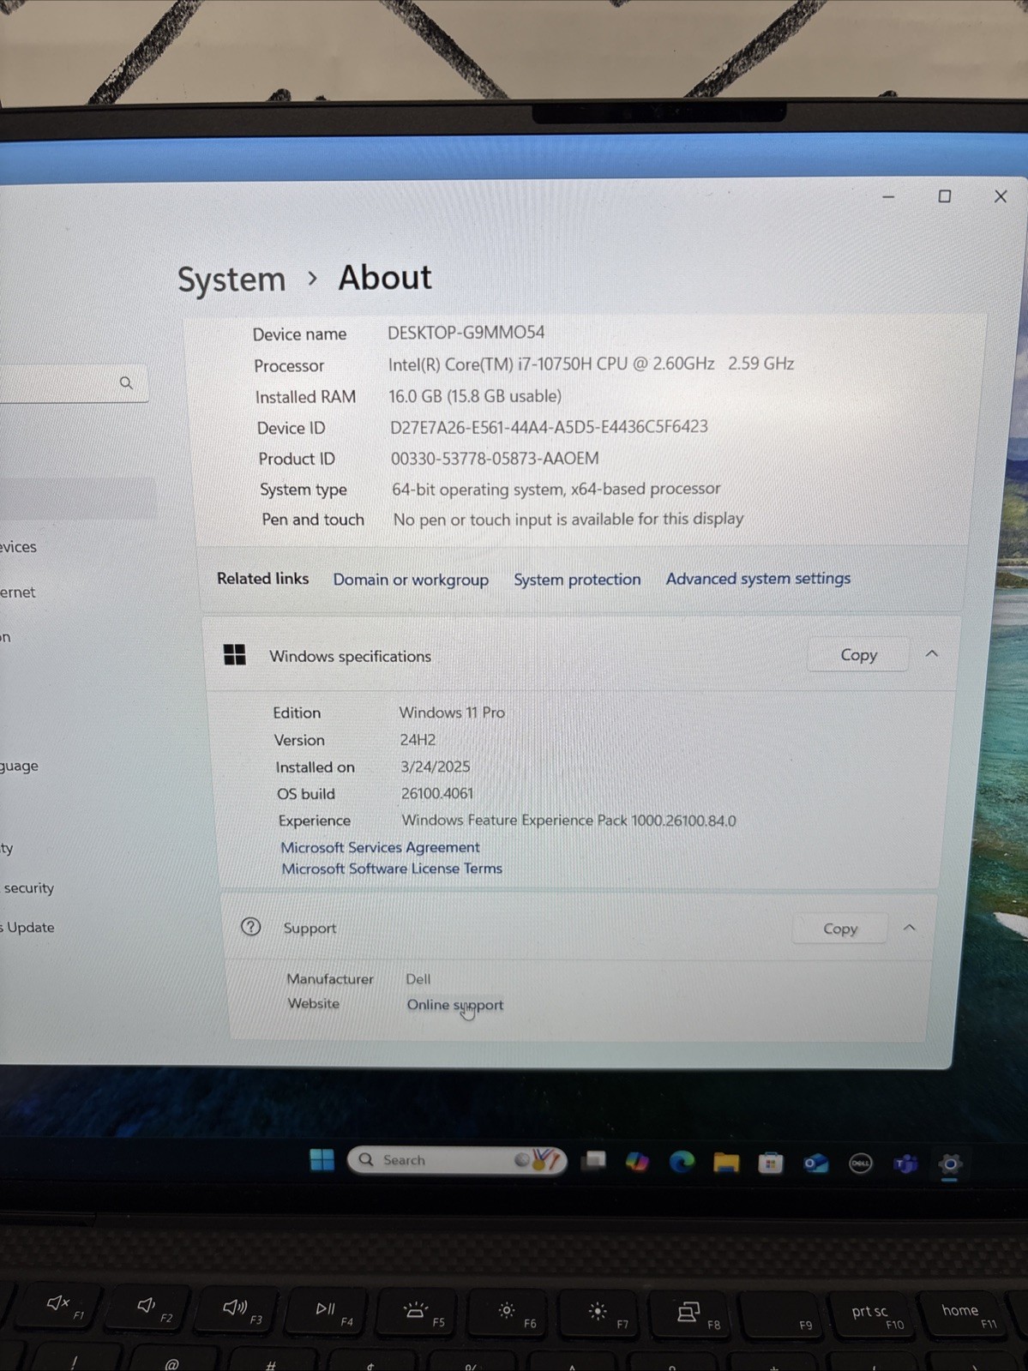Open Domain or workgroup link
Image resolution: width=1028 pixels, height=1371 pixels.
tap(411, 580)
